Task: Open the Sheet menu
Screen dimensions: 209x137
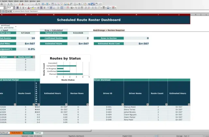Action: coord(16,1)
